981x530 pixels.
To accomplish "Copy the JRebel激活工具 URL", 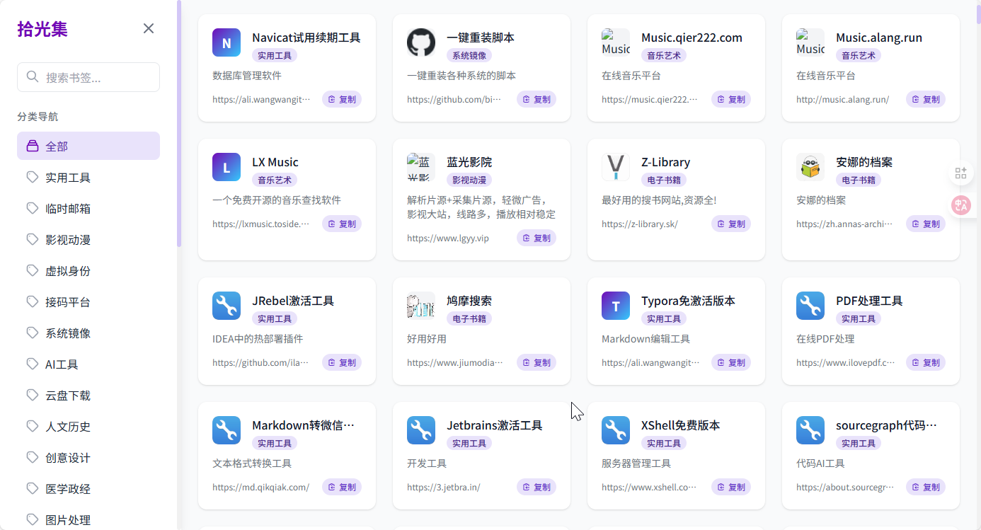I will [342, 362].
